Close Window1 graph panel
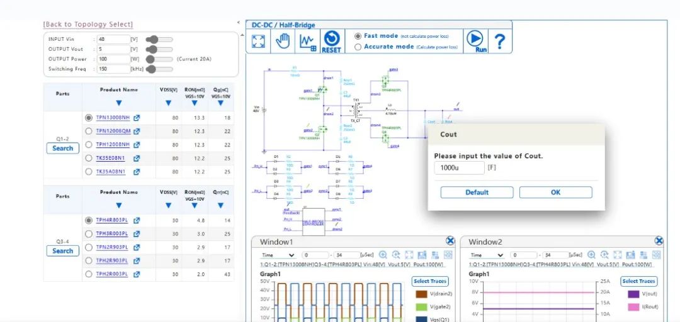This screenshot has width=680, height=322. pyautogui.click(x=450, y=241)
